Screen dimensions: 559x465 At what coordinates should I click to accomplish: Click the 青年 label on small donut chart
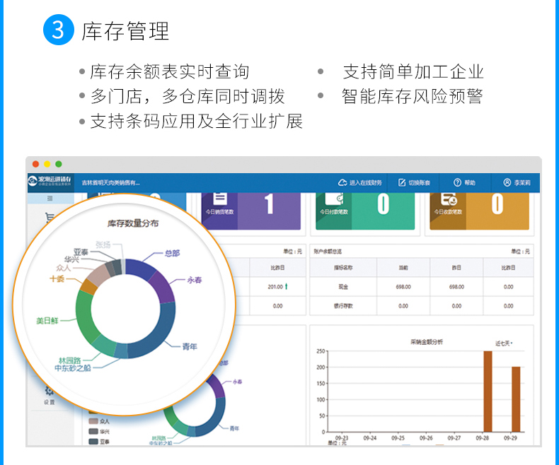234,428
